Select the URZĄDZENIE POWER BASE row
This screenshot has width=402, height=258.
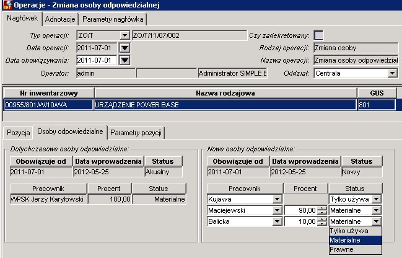(199, 105)
